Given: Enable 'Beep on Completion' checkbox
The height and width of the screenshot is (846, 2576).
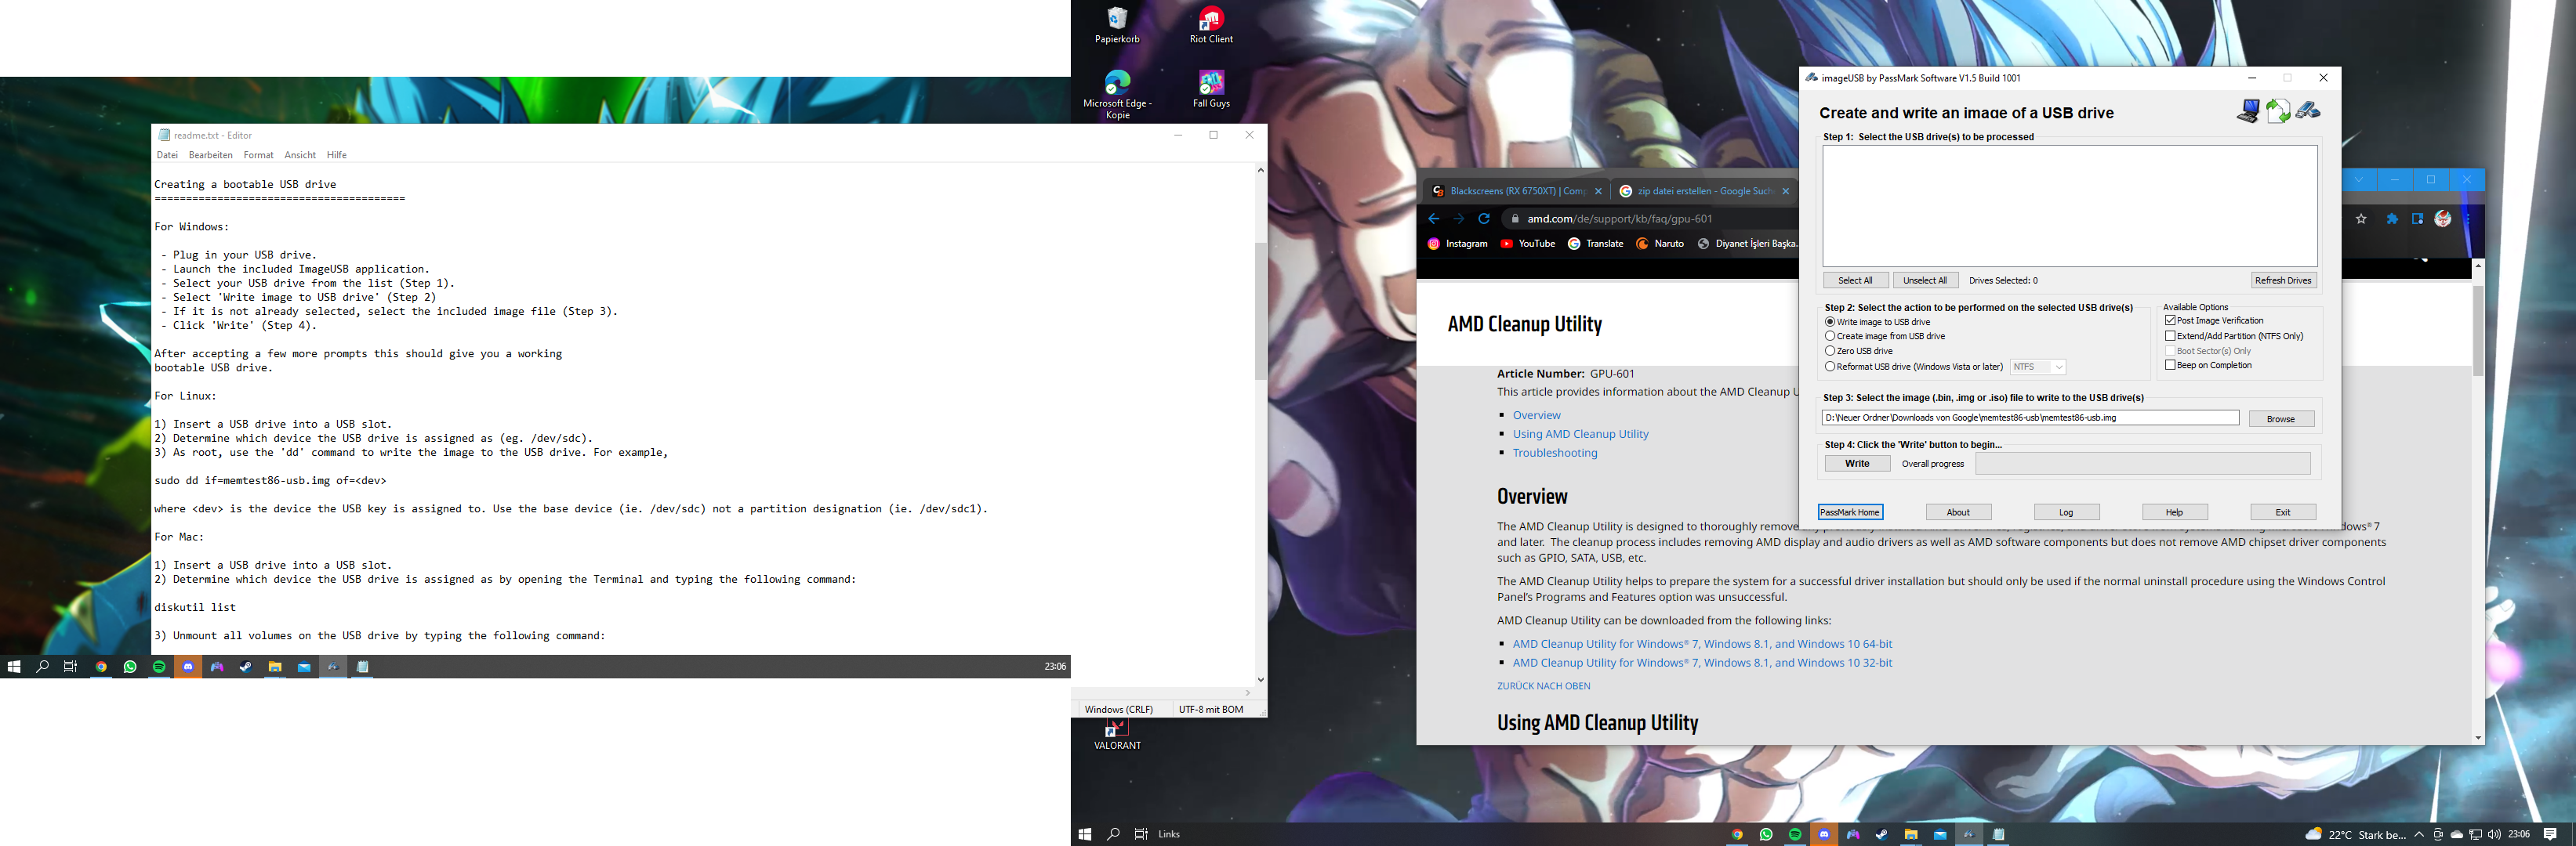Looking at the screenshot, I should (x=2170, y=366).
